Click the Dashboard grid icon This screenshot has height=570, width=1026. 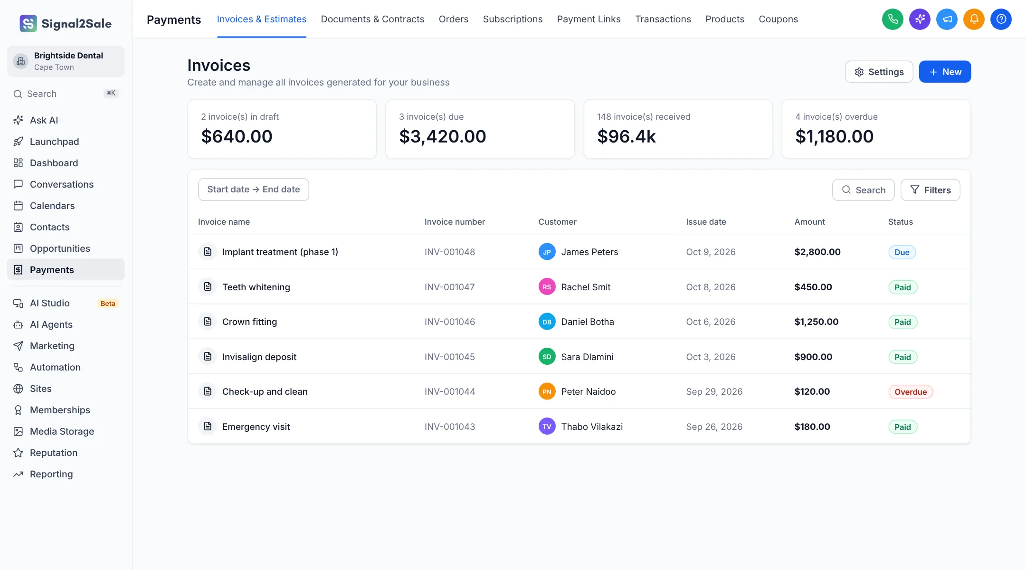click(x=18, y=163)
